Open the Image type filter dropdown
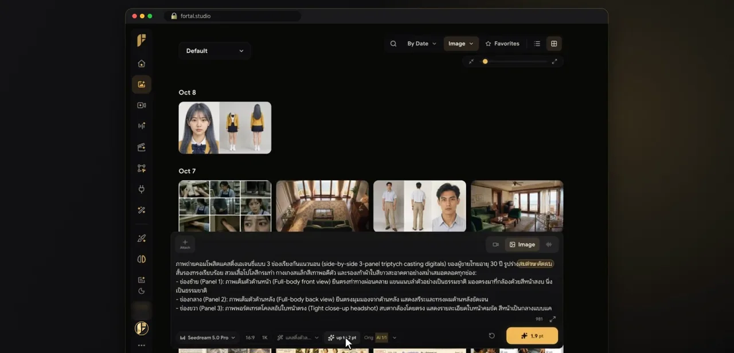The height and width of the screenshot is (353, 734). point(461,44)
